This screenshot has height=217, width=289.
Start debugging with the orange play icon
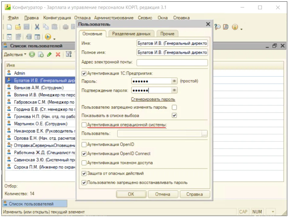point(48,37)
